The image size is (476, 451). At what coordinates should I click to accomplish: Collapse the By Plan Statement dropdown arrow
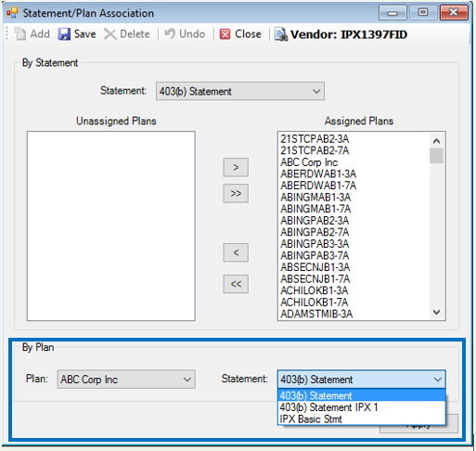[438, 380]
